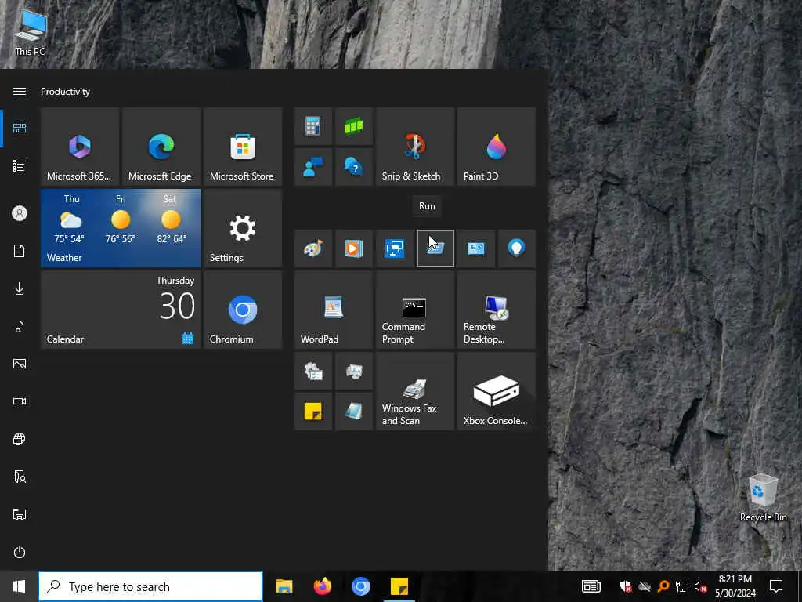Open Remote Desktop Connection tile
Image resolution: width=802 pixels, height=602 pixels.
point(496,310)
